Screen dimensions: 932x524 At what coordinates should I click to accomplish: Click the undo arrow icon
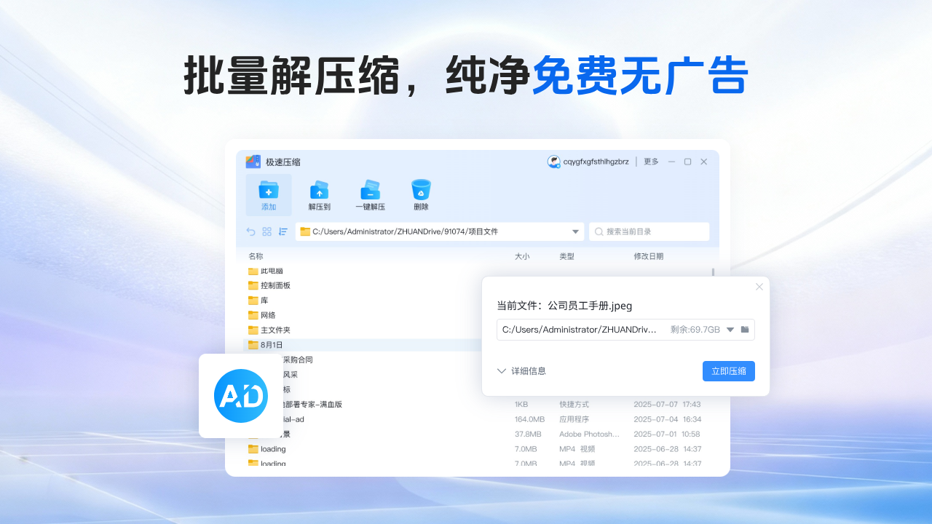point(250,231)
